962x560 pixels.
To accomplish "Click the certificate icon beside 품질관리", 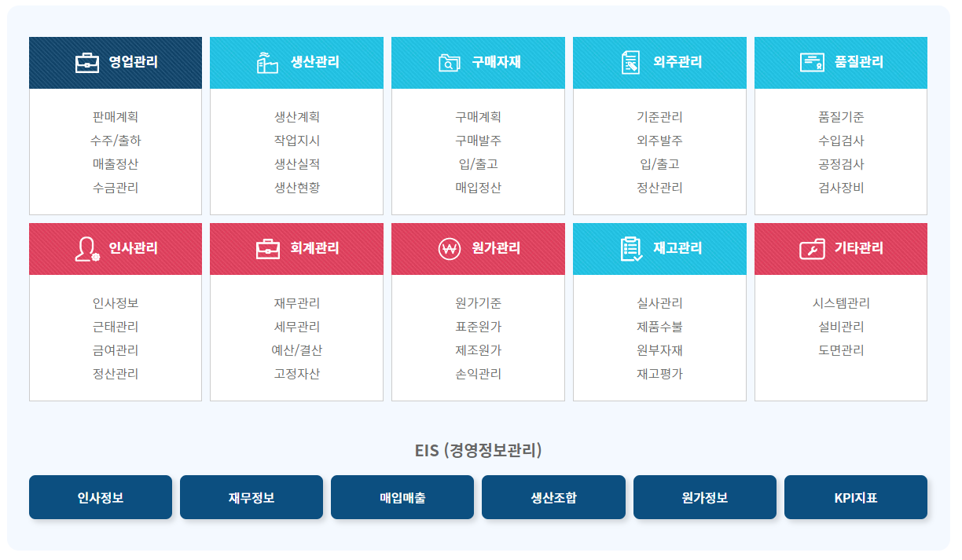I will point(812,63).
